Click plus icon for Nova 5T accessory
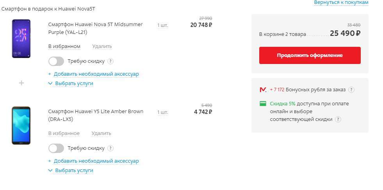383x190 pixels. (50, 74)
